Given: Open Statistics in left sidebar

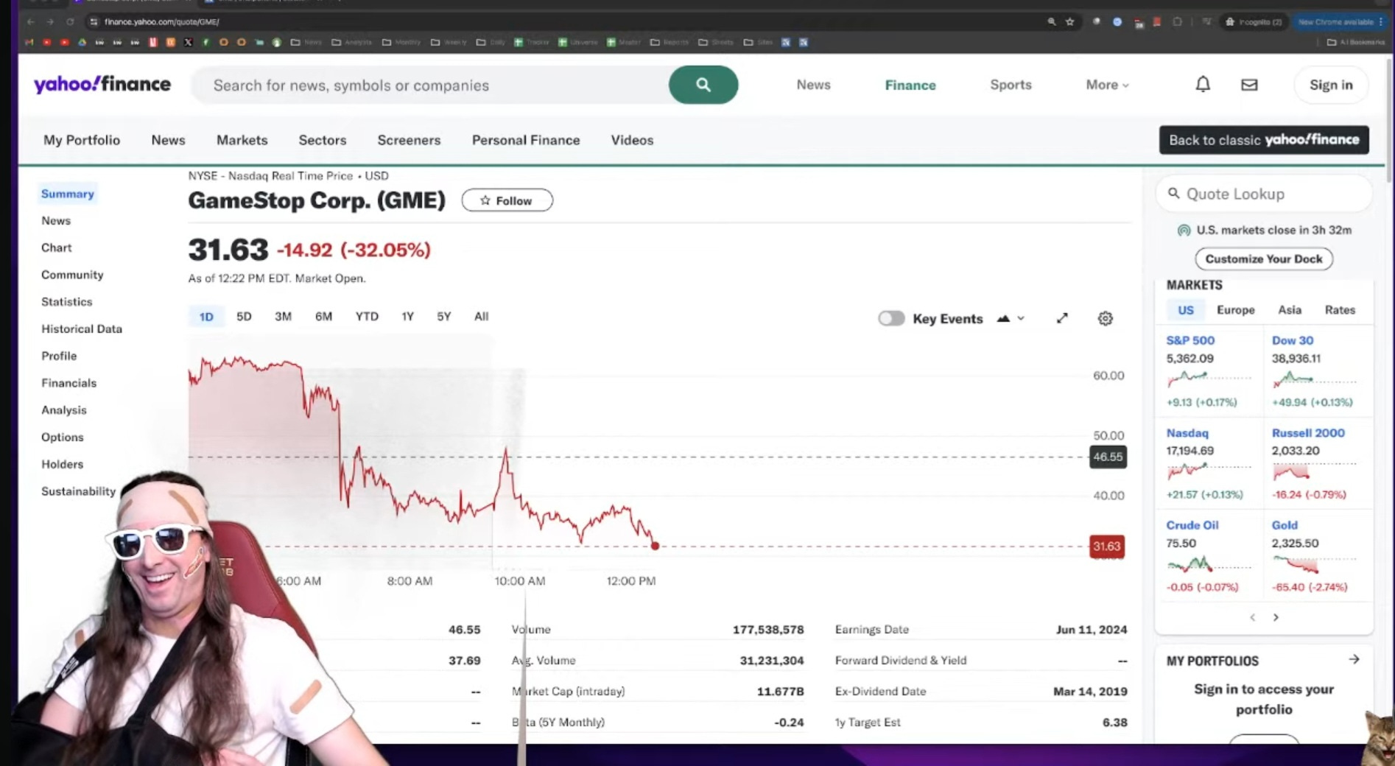Looking at the screenshot, I should point(67,301).
